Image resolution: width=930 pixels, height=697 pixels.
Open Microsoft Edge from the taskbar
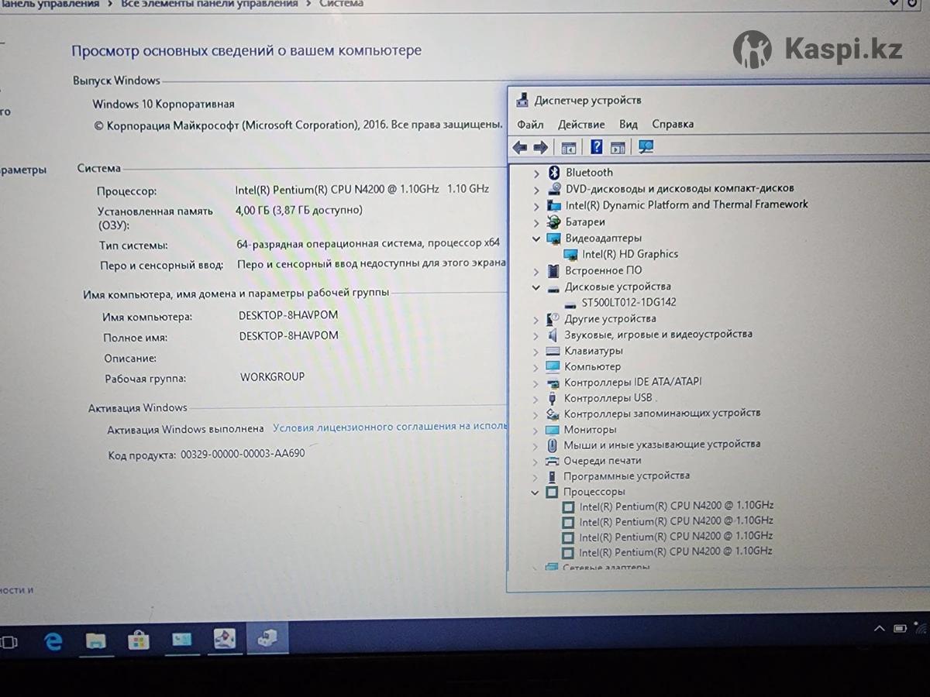point(53,640)
